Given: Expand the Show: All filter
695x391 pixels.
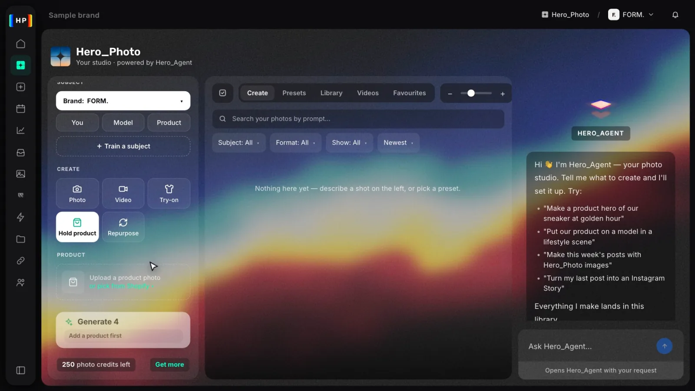Looking at the screenshot, I should [x=349, y=142].
